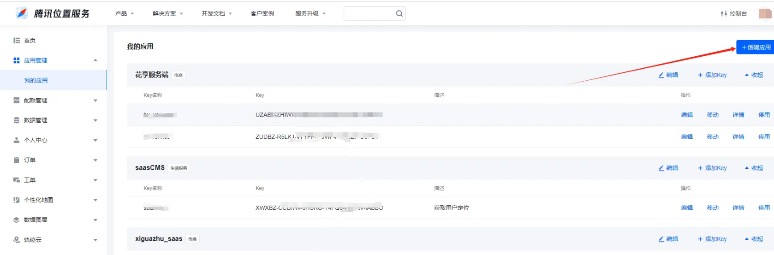The height and width of the screenshot is (255, 774).
Task: Open the 开发文档 top menu
Action: point(217,13)
